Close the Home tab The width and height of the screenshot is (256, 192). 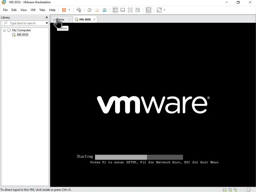(69, 19)
